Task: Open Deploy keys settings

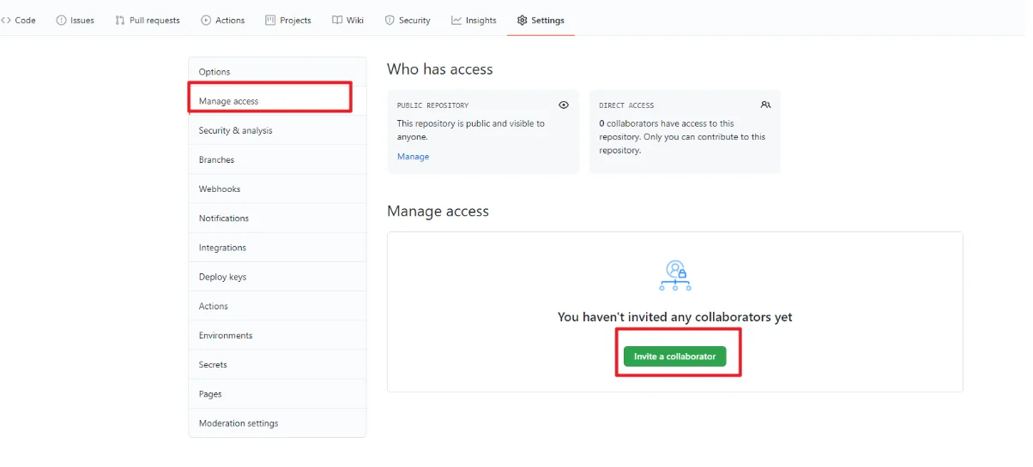Action: pyautogui.click(x=222, y=277)
